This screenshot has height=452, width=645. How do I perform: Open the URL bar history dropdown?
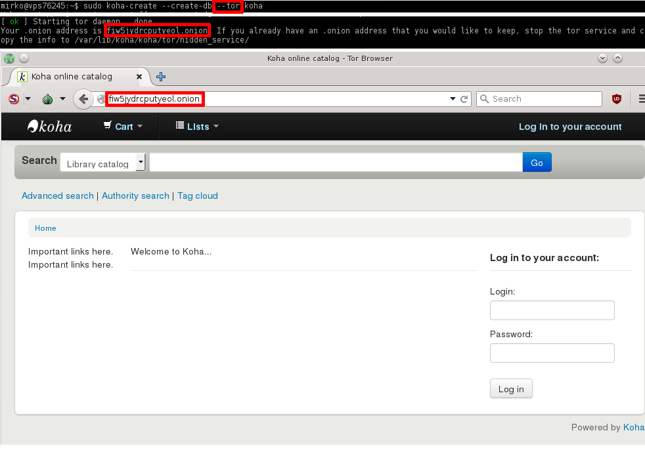pyautogui.click(x=453, y=99)
